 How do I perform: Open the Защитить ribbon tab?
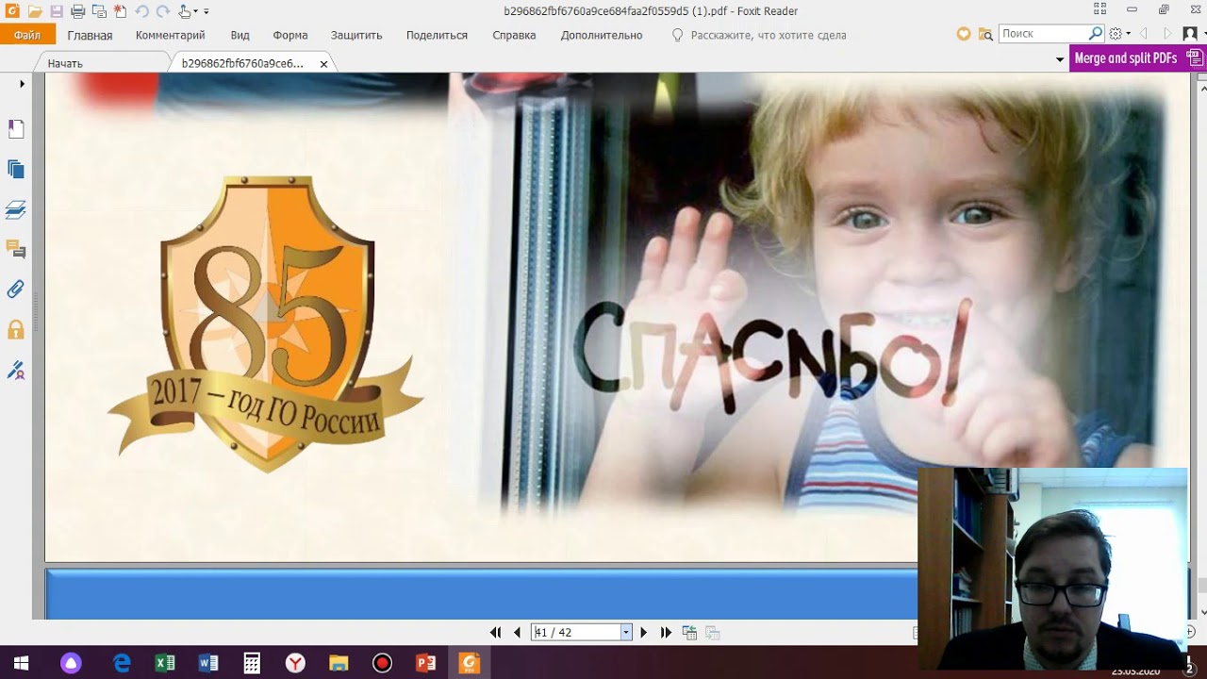(356, 35)
